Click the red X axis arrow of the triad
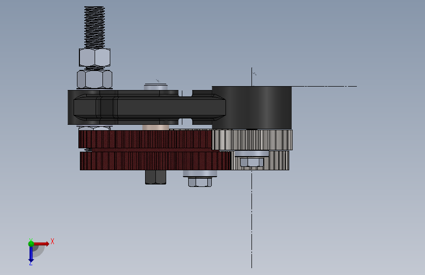Viewport: 425px width, 275px height. click(42, 244)
